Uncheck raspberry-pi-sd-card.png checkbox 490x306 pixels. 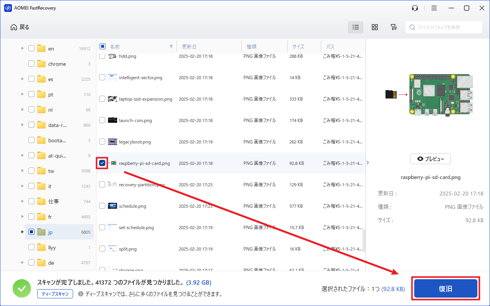coord(102,163)
